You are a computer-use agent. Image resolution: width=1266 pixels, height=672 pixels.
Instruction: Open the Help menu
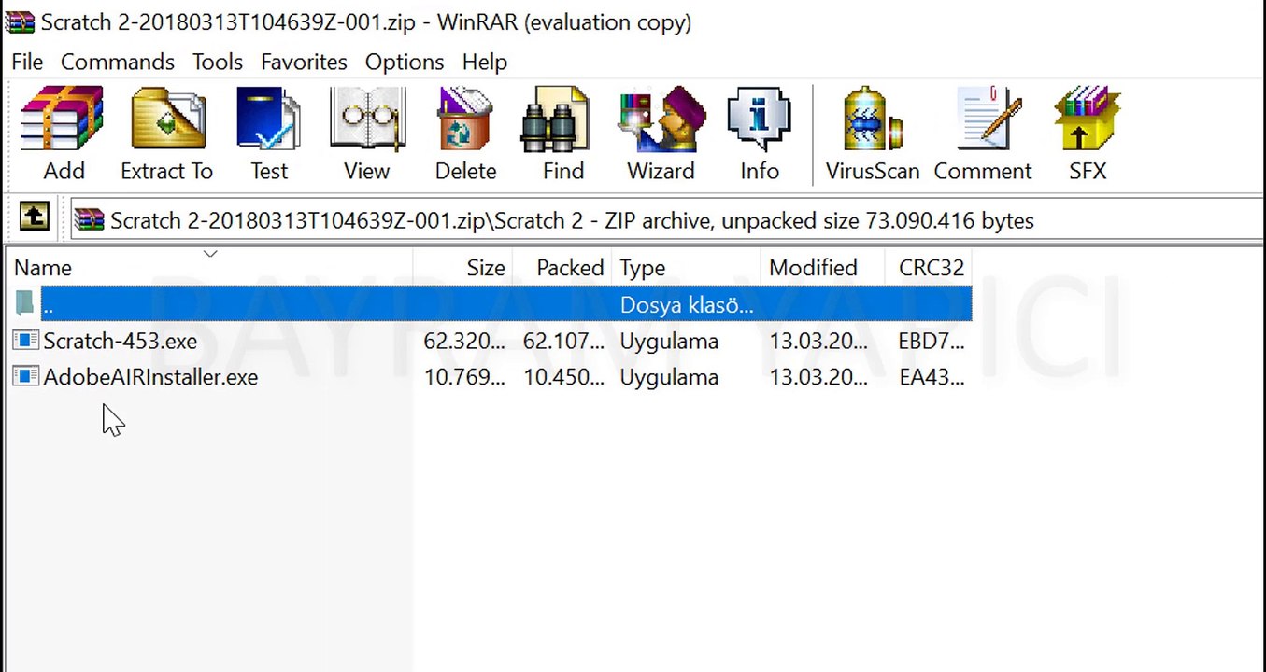pyautogui.click(x=485, y=62)
